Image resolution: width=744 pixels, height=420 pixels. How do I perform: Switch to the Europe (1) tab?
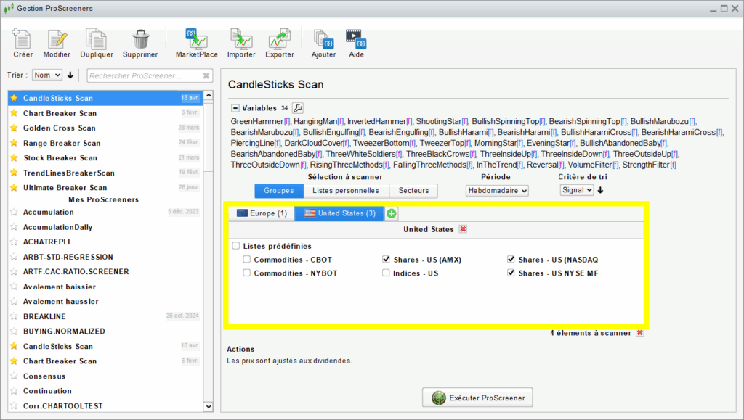(x=262, y=213)
